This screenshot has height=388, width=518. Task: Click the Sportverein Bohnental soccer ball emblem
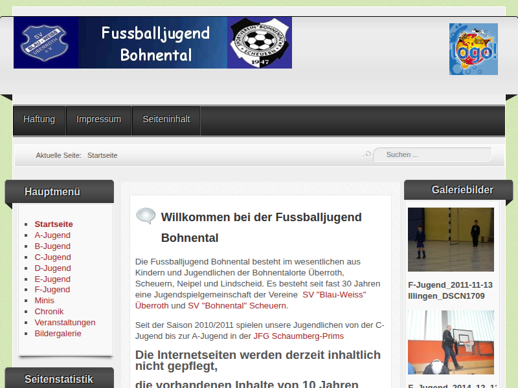coord(259,43)
